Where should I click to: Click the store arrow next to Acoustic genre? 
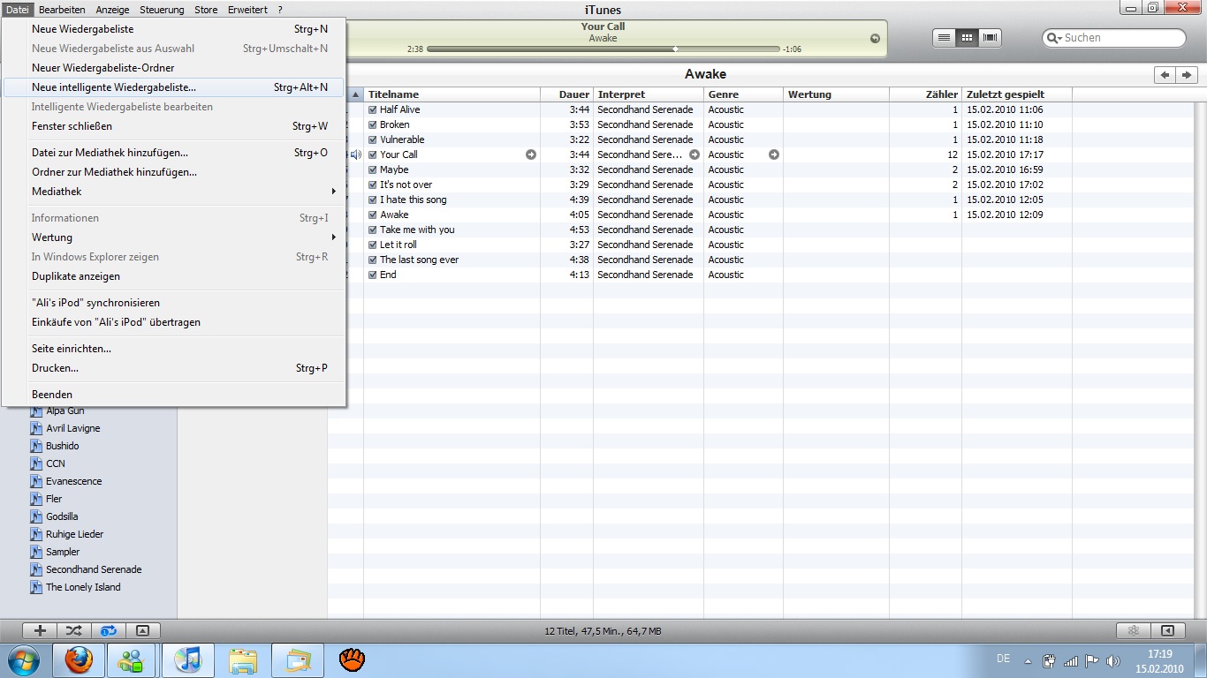tap(774, 154)
